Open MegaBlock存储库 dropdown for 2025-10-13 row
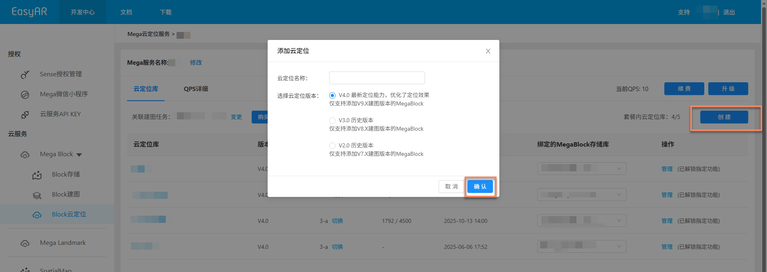 point(582,220)
